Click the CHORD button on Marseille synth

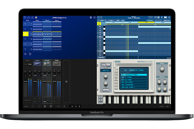pos(106,90)
